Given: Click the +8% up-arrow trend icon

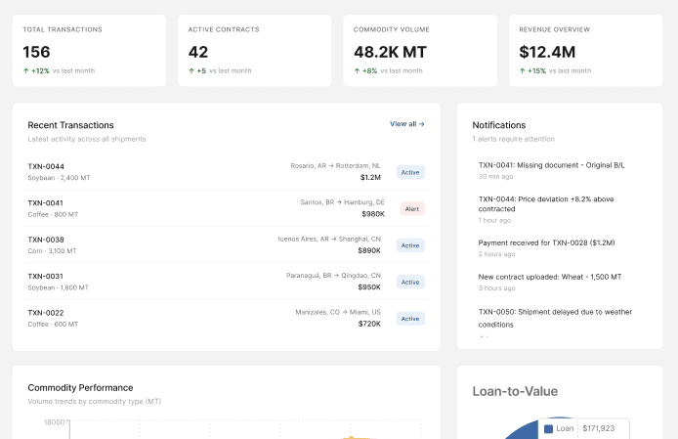Looking at the screenshot, I should click(357, 70).
